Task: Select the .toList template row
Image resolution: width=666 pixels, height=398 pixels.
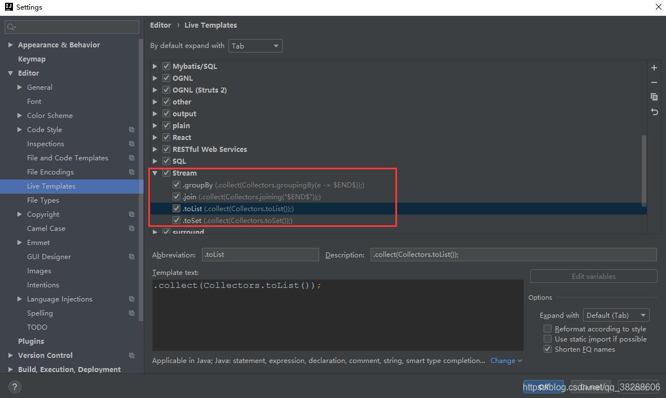Action: (x=398, y=209)
